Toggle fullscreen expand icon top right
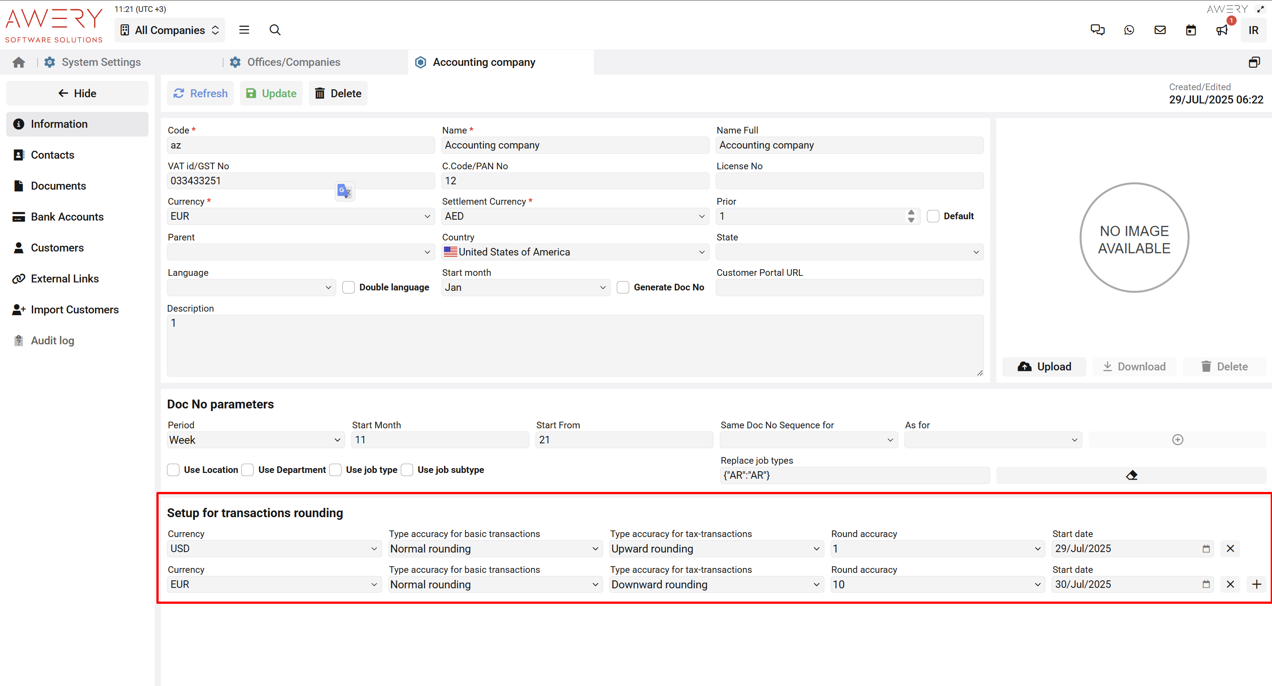This screenshot has height=686, width=1272. 1260,9
